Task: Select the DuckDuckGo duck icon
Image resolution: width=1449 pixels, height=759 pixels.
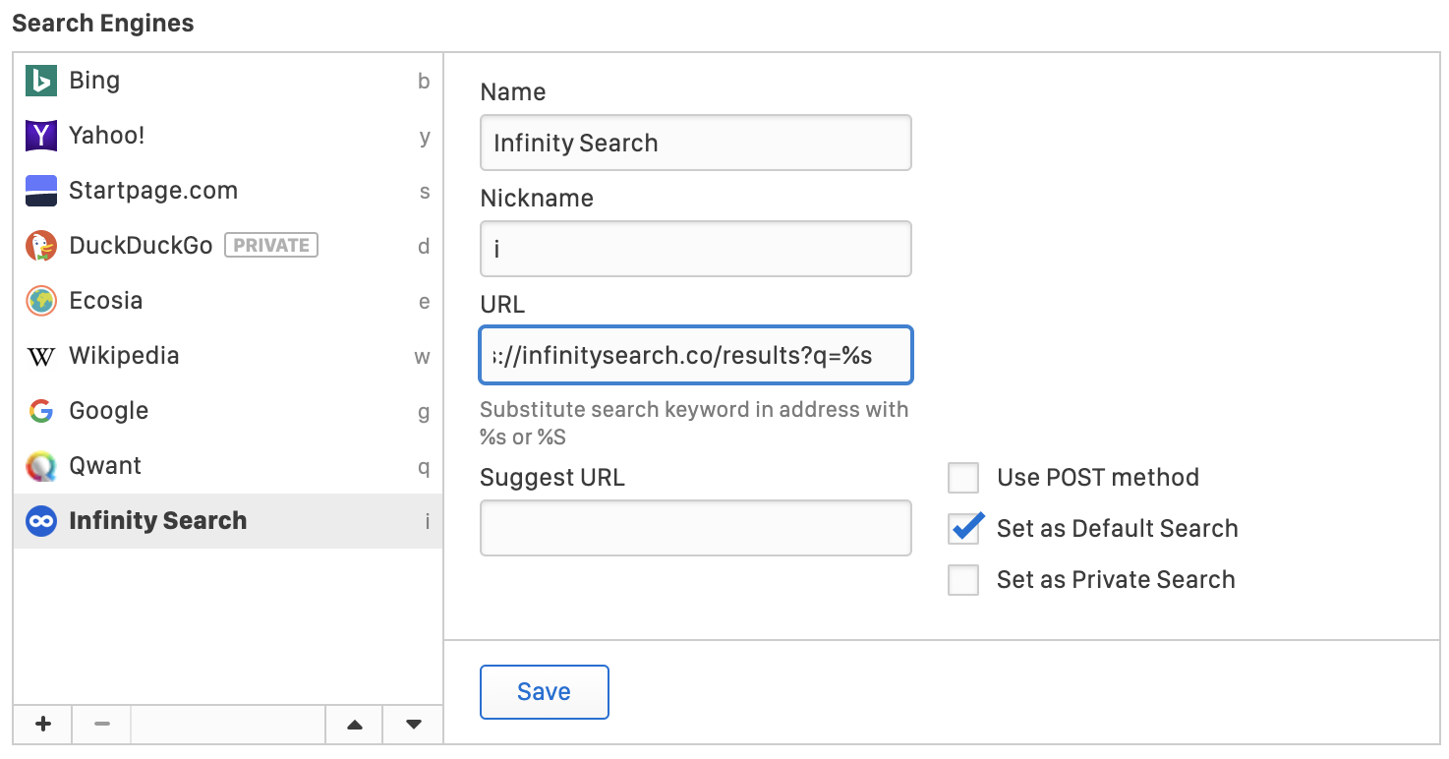Action: pos(41,246)
